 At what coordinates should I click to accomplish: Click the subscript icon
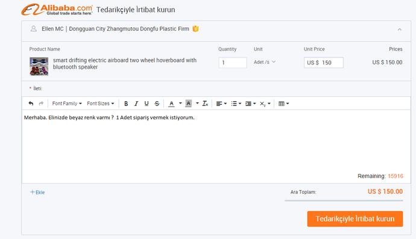click(263, 104)
